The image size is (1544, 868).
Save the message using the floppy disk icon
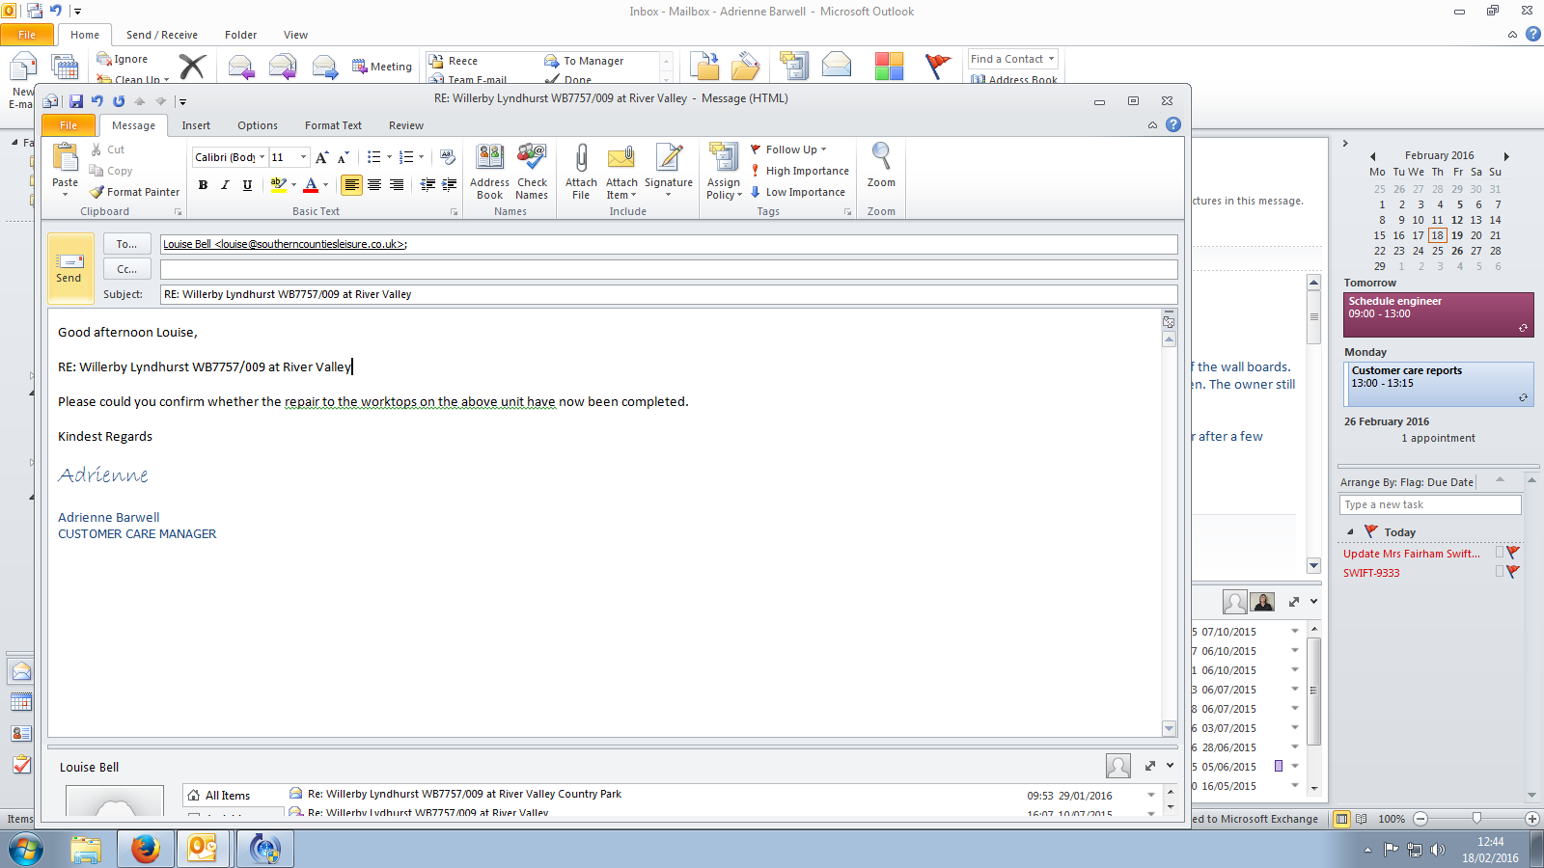pos(76,100)
